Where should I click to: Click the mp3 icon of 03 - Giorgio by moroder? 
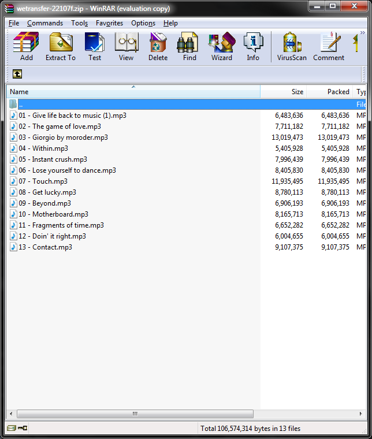pyautogui.click(x=13, y=137)
